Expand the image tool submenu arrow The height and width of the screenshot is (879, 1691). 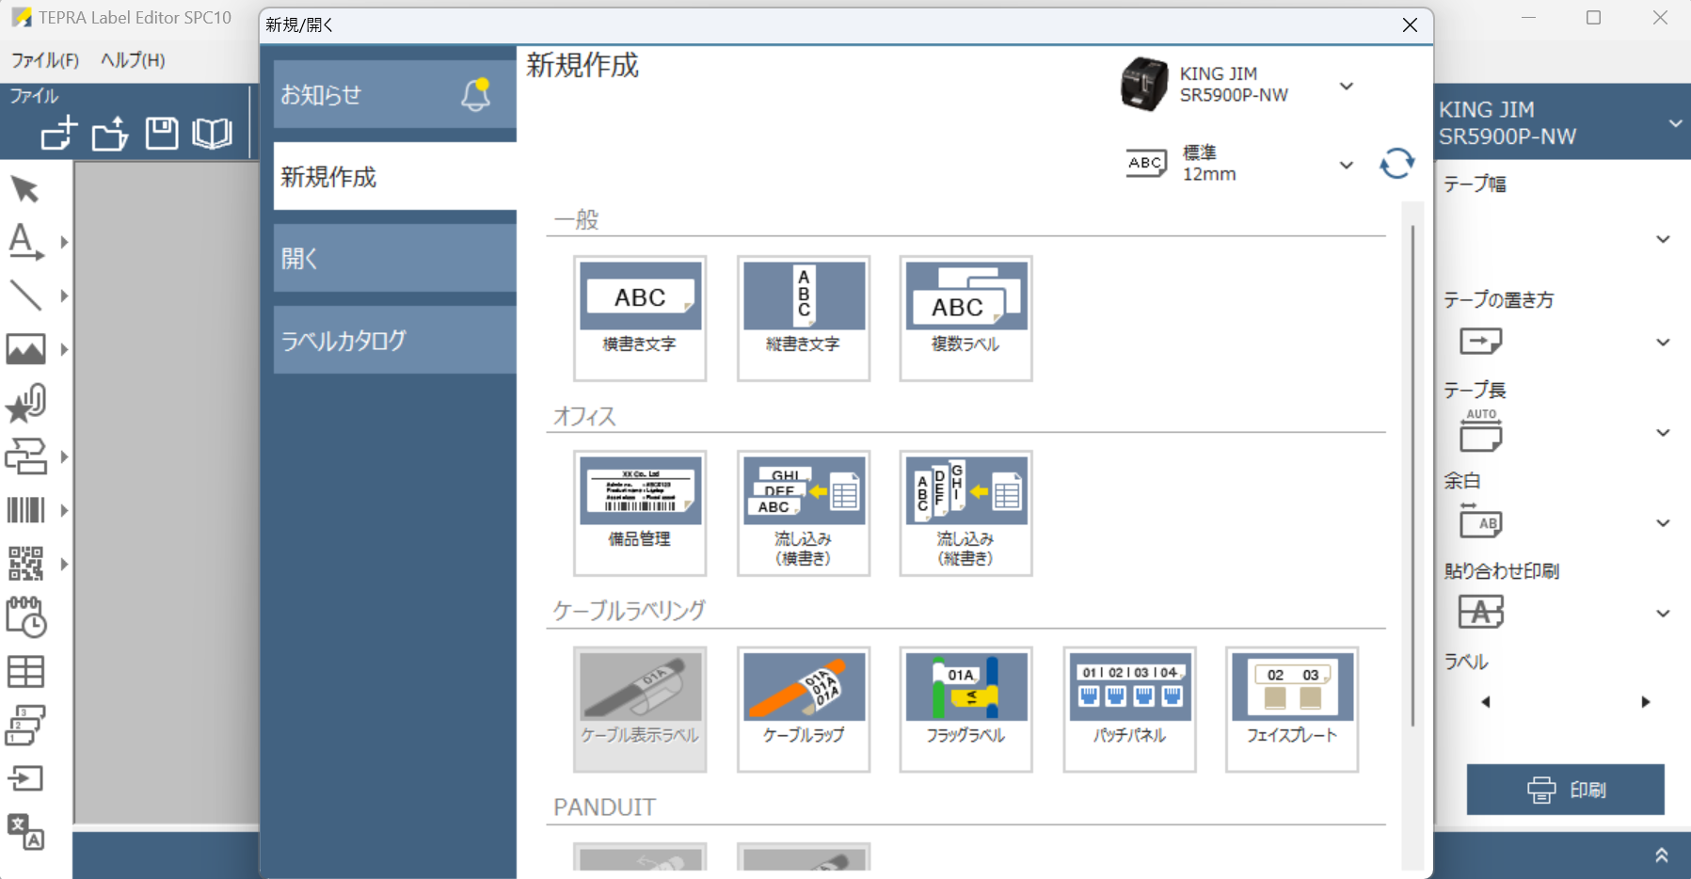64,349
